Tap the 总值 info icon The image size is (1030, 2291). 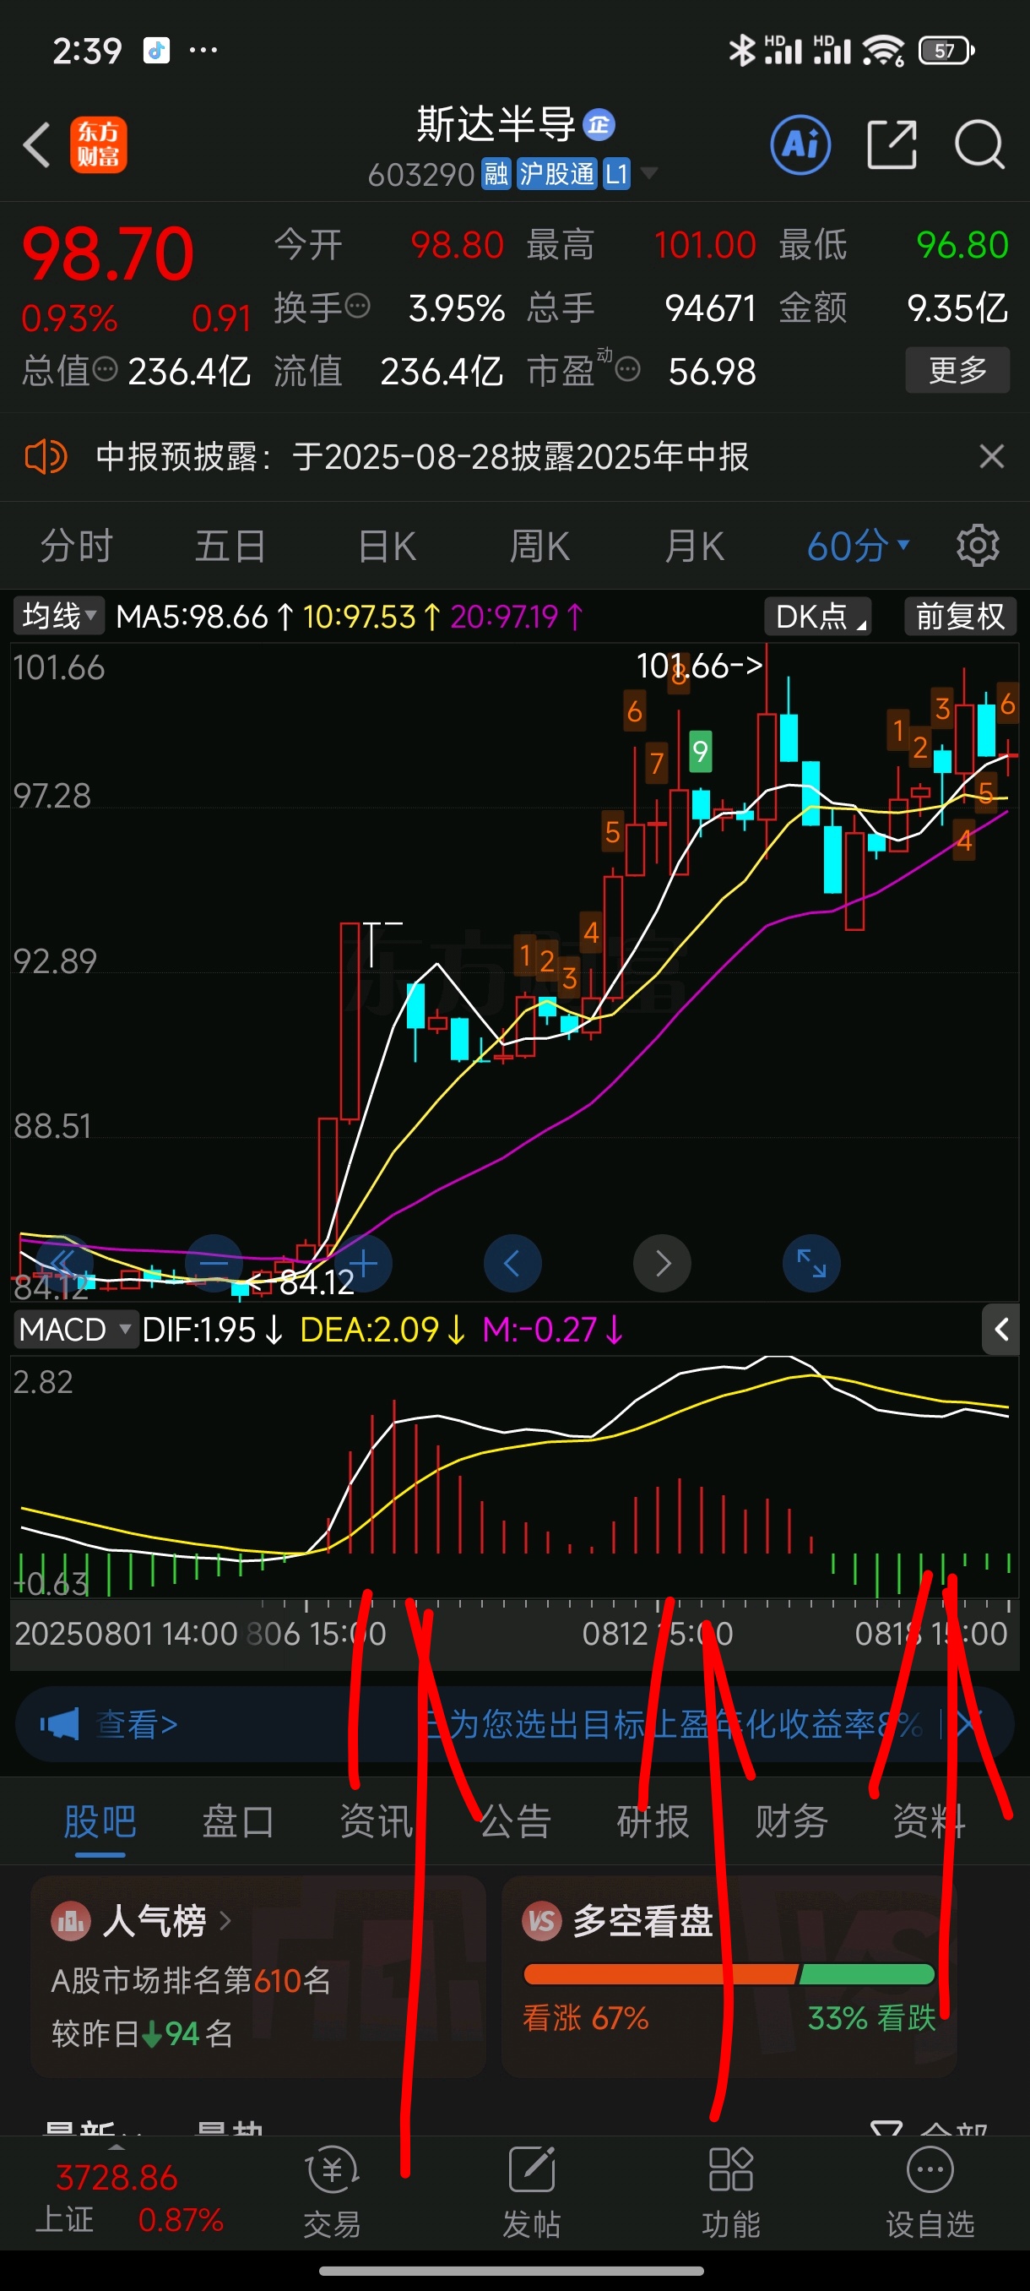pyautogui.click(x=105, y=369)
